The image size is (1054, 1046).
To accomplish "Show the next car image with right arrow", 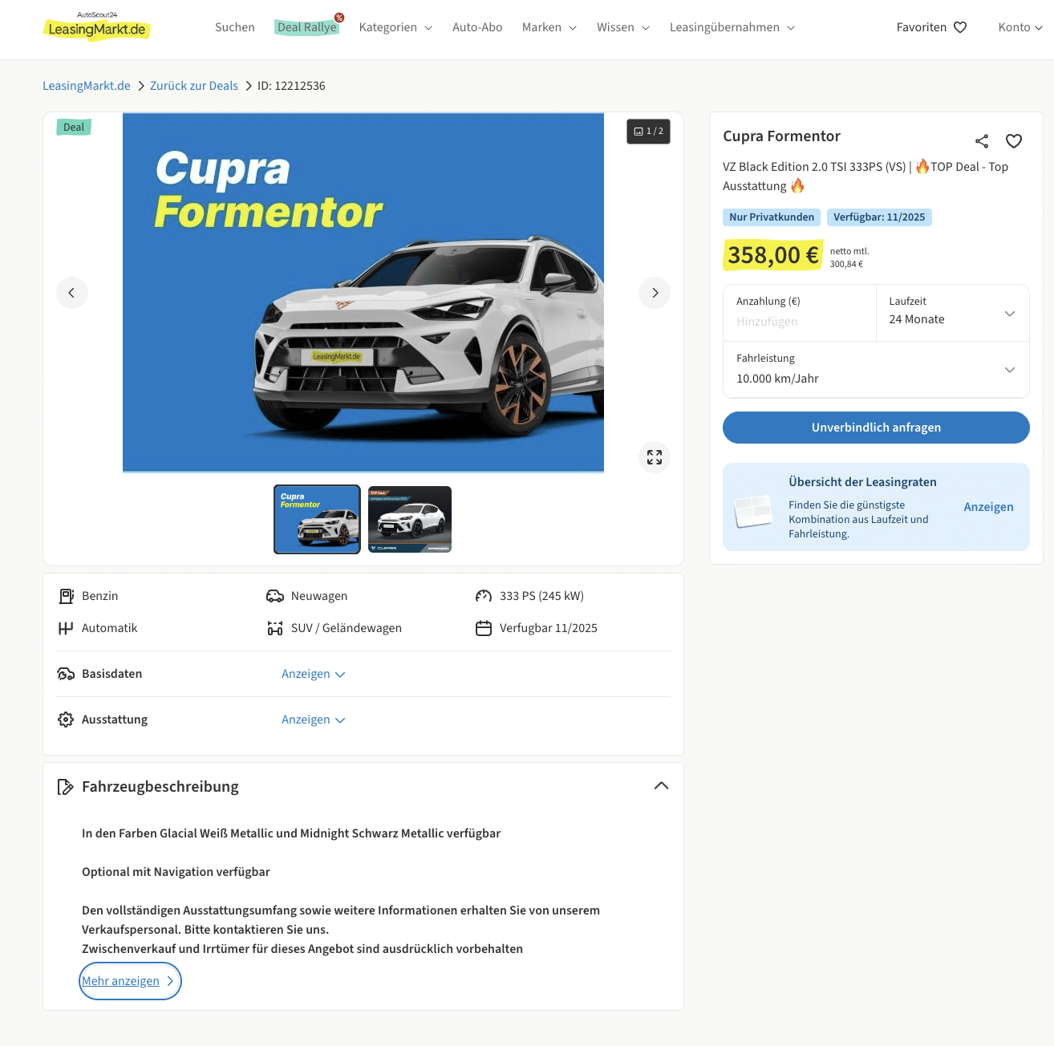I will (655, 293).
